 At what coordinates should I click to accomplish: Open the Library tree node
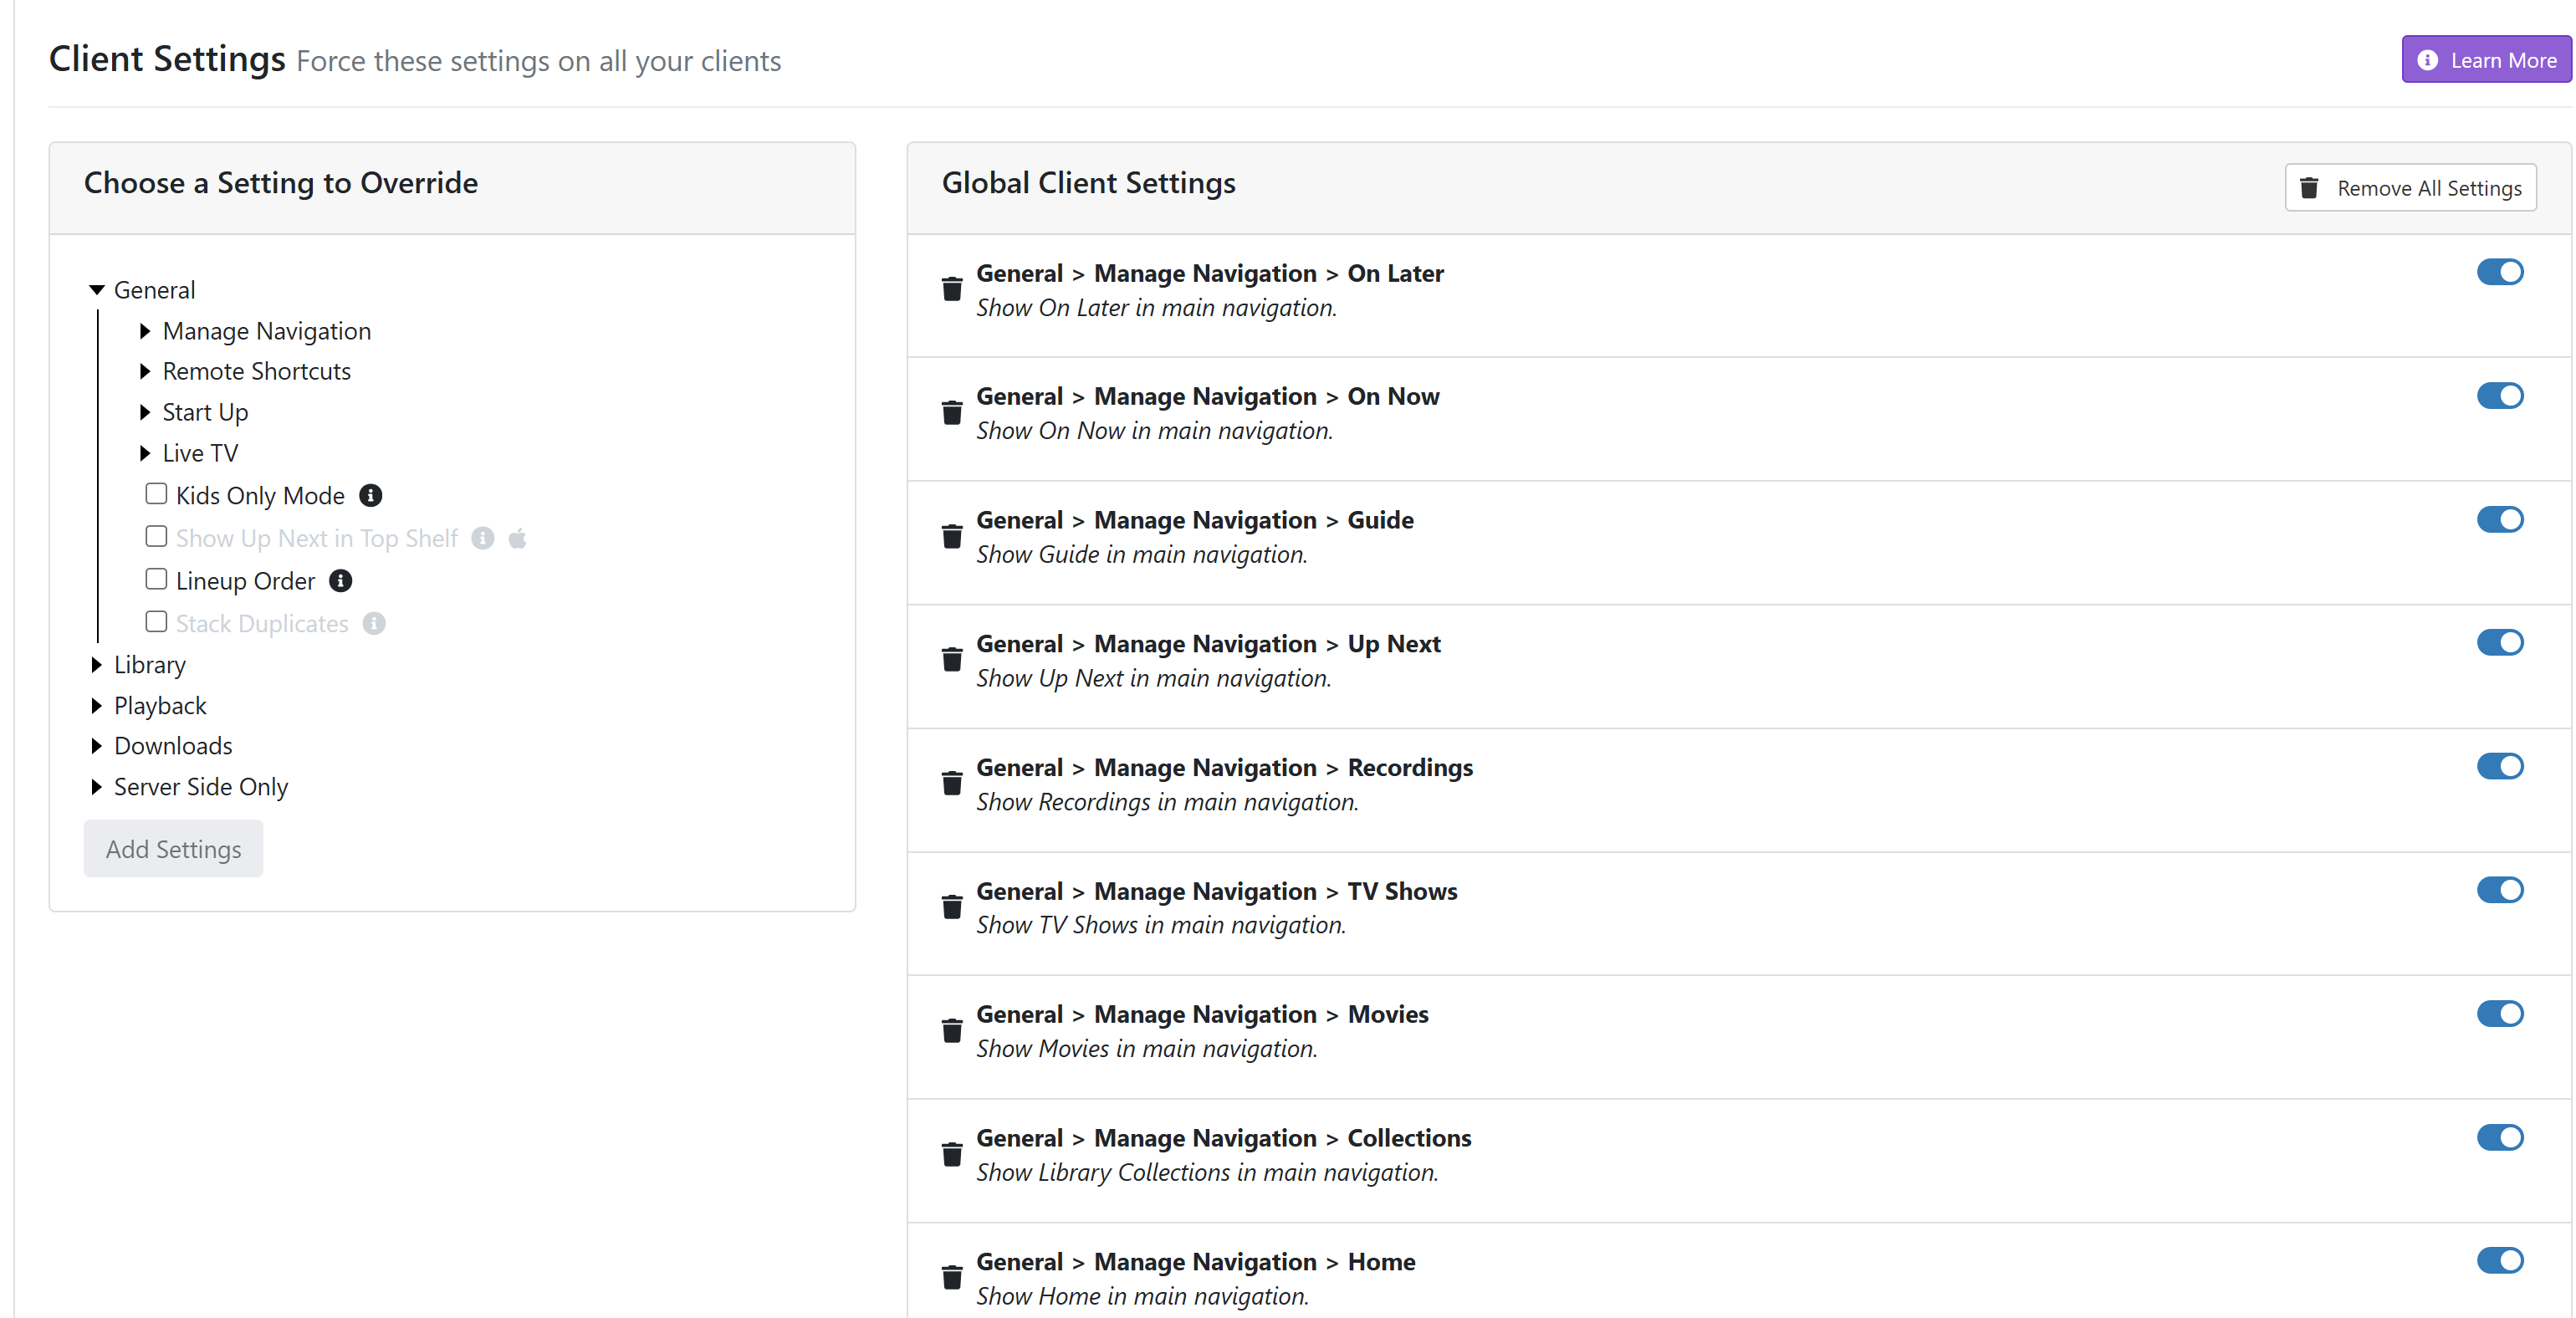[x=97, y=665]
